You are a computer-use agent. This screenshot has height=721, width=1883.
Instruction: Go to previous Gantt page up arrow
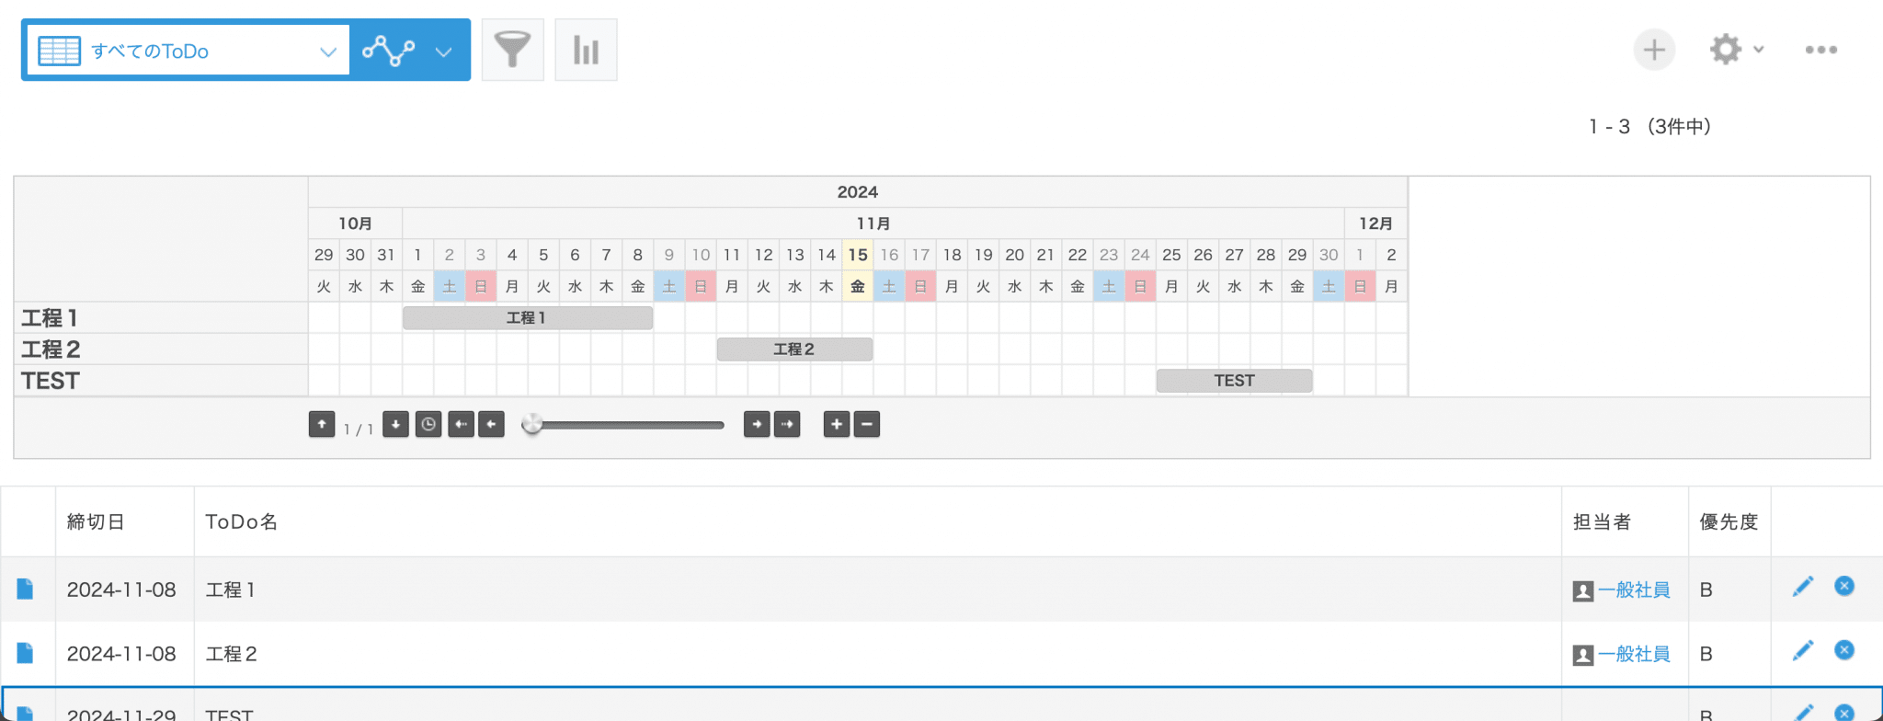tap(321, 424)
